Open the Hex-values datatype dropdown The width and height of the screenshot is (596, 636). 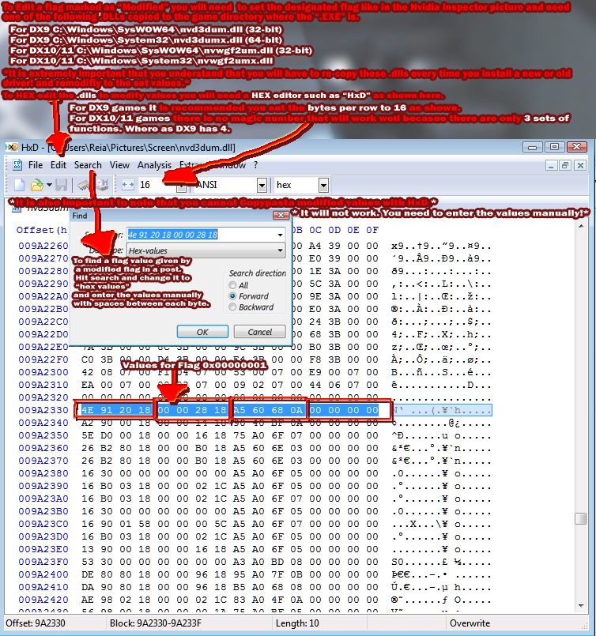206,250
